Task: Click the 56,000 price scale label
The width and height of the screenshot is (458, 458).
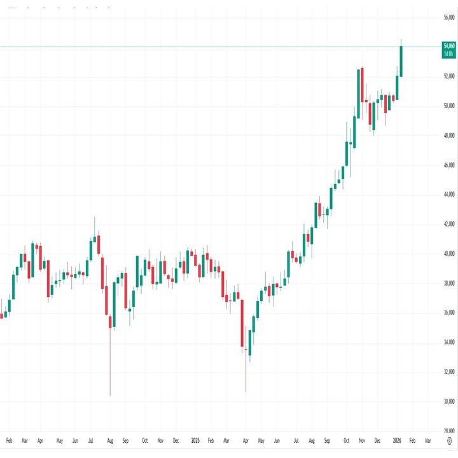Action: pyautogui.click(x=448, y=17)
